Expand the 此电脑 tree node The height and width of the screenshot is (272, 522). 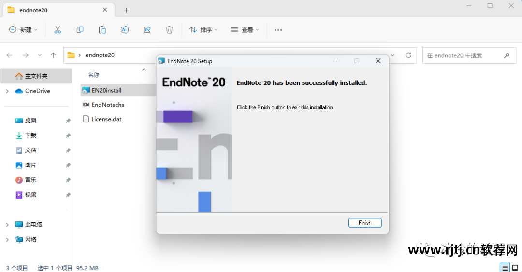pyautogui.click(x=7, y=225)
